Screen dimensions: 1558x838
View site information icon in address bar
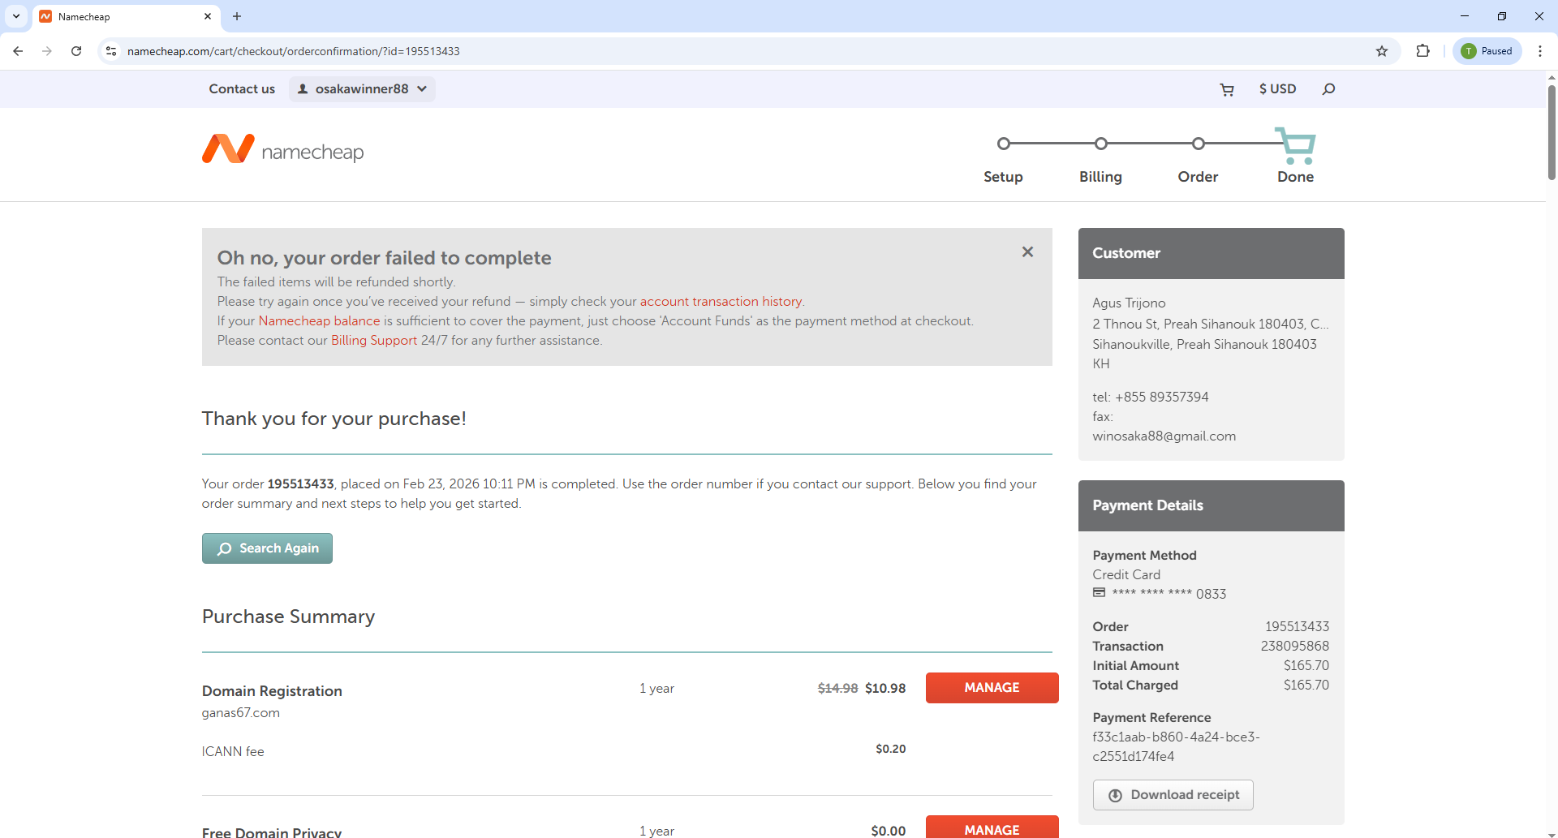(111, 51)
